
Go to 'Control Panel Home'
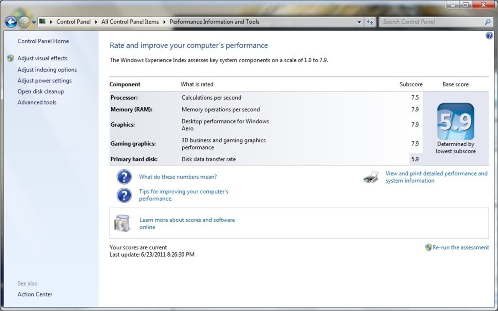pos(43,41)
